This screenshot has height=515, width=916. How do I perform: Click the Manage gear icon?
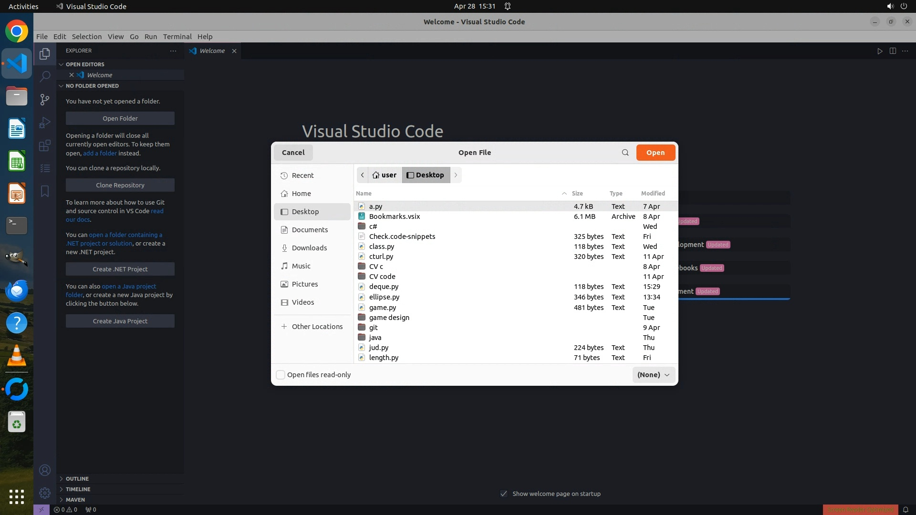(44, 493)
